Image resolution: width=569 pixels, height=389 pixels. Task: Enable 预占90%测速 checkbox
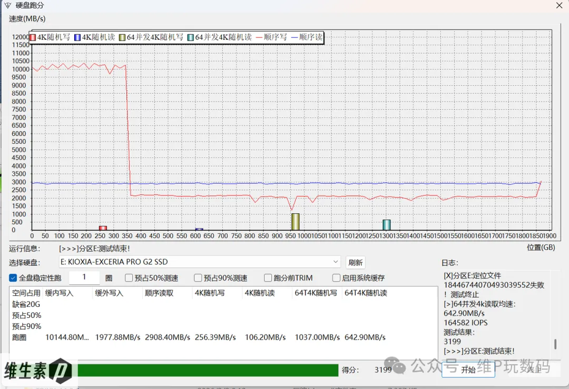click(198, 278)
